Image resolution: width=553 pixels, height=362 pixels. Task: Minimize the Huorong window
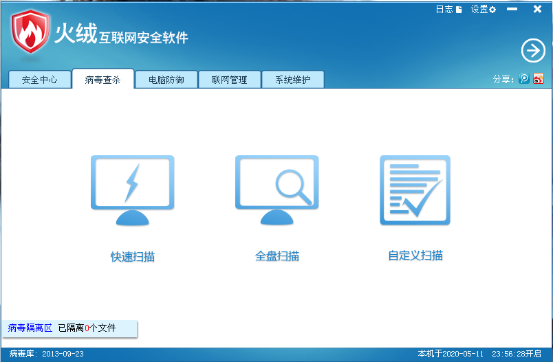point(512,9)
